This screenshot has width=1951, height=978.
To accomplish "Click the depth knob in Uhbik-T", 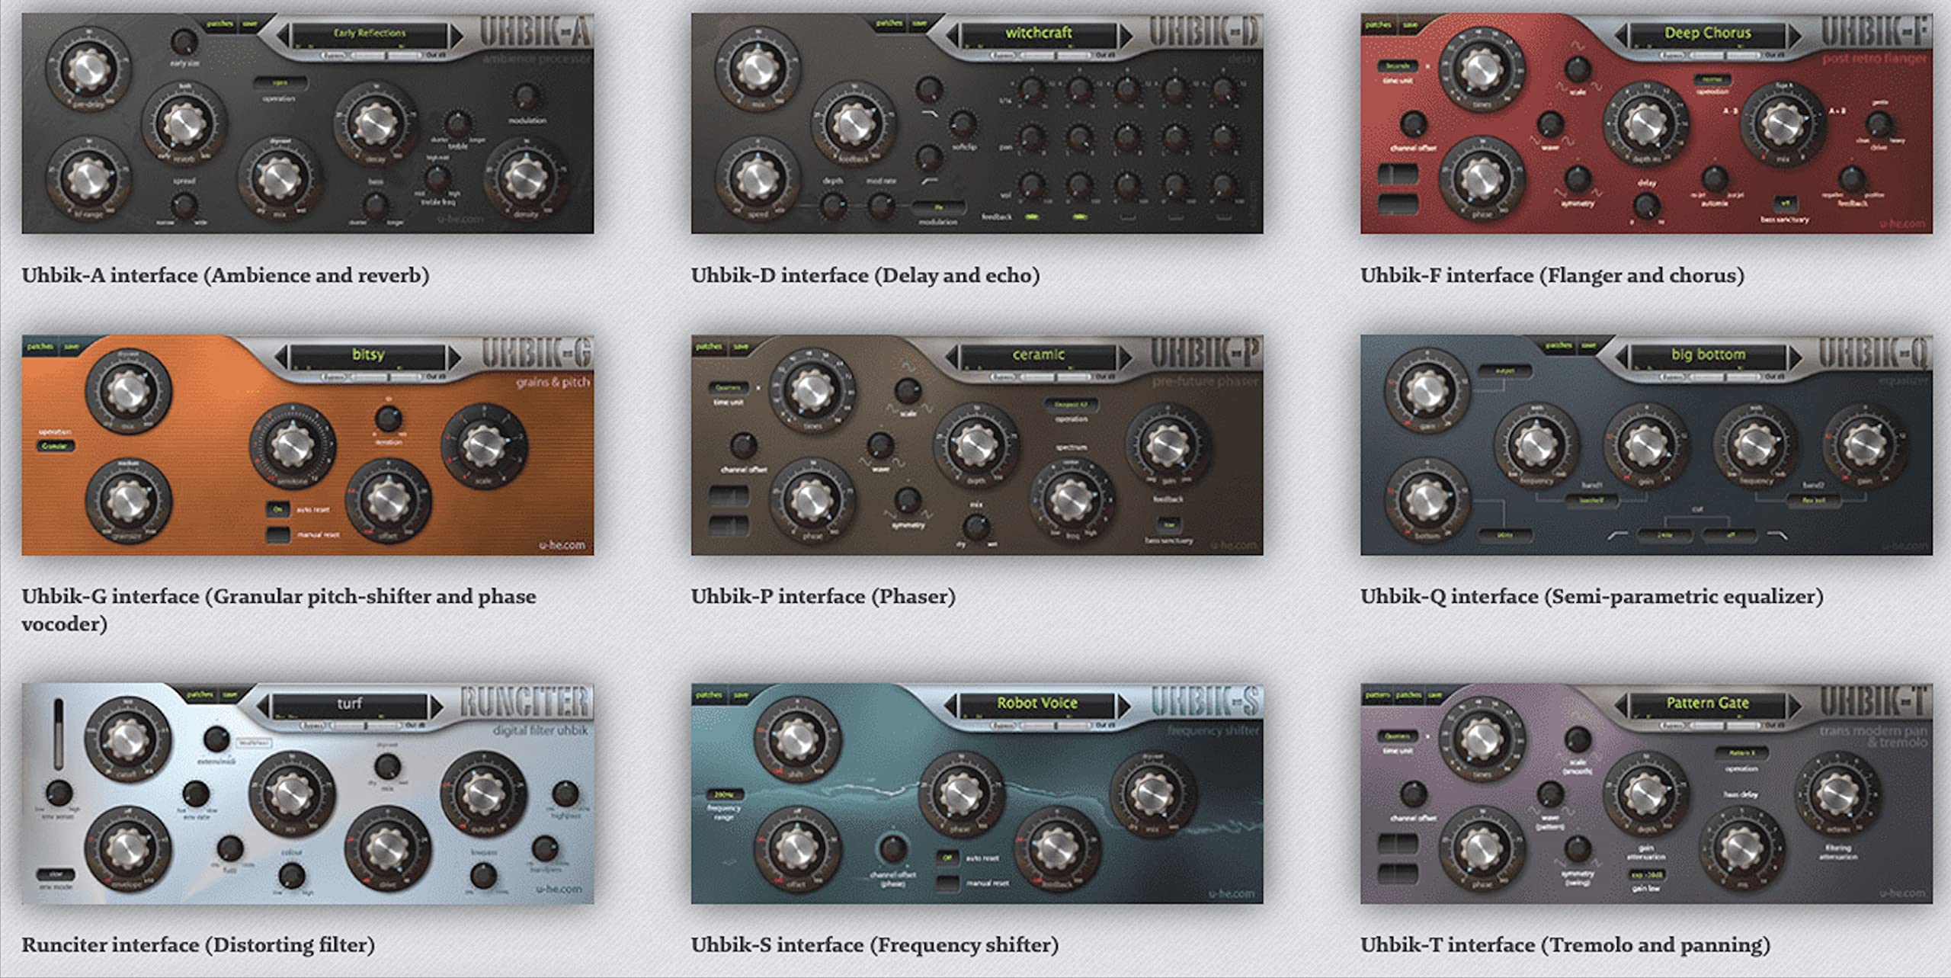I will 1645,795.
